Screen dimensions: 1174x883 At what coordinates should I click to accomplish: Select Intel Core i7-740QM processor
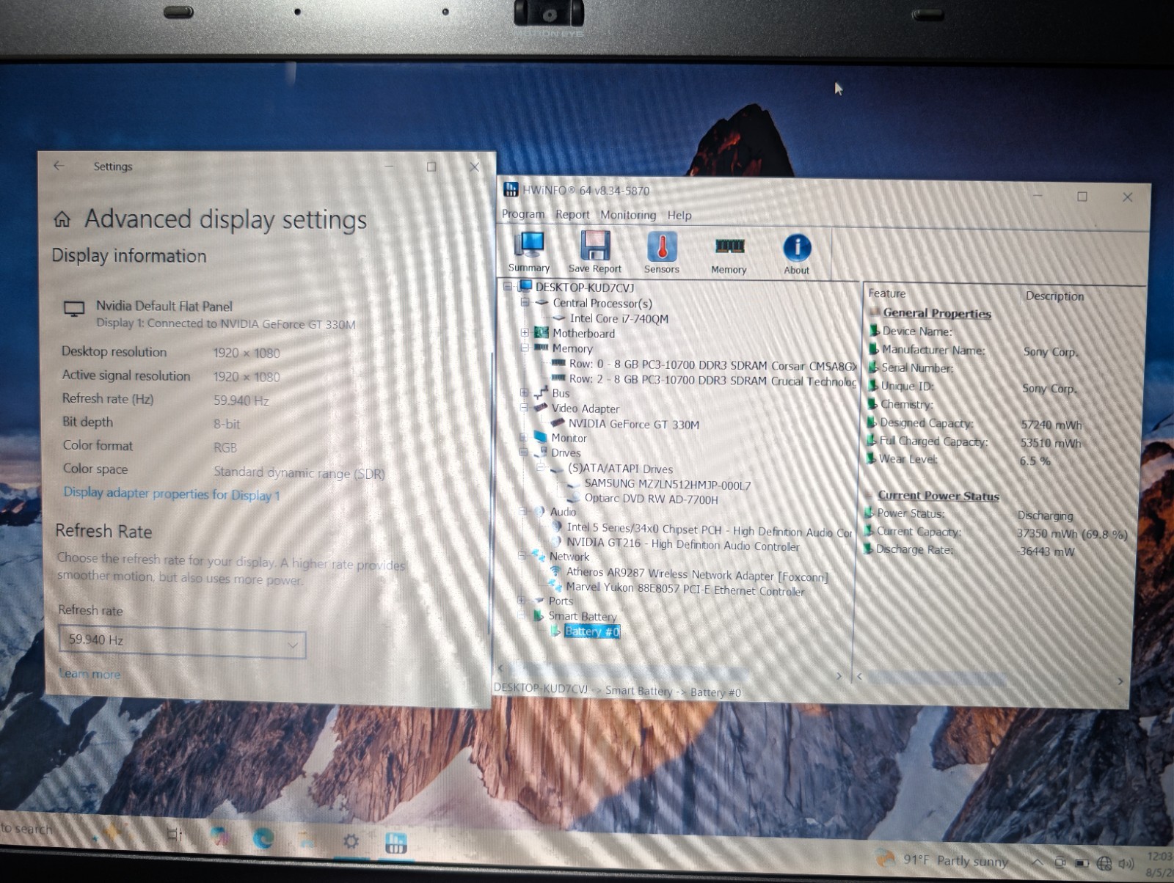point(619,318)
